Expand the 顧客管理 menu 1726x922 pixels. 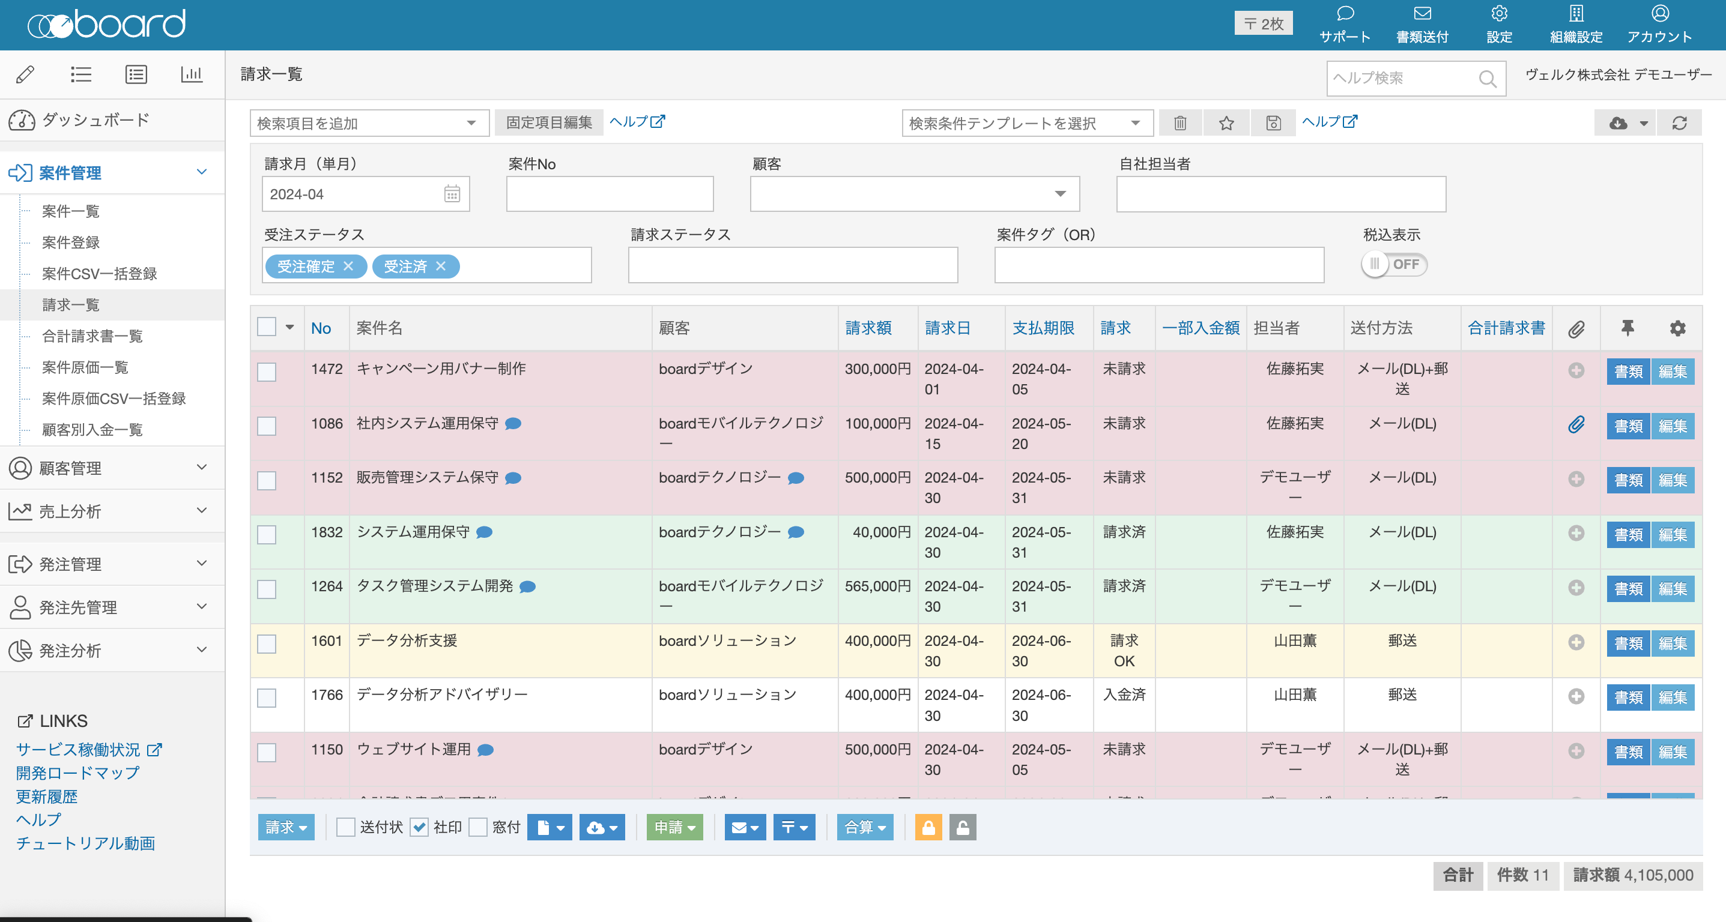[112, 468]
